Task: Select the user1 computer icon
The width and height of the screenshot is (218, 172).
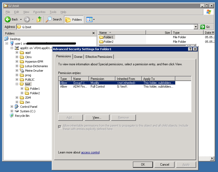Action: coord(12,43)
